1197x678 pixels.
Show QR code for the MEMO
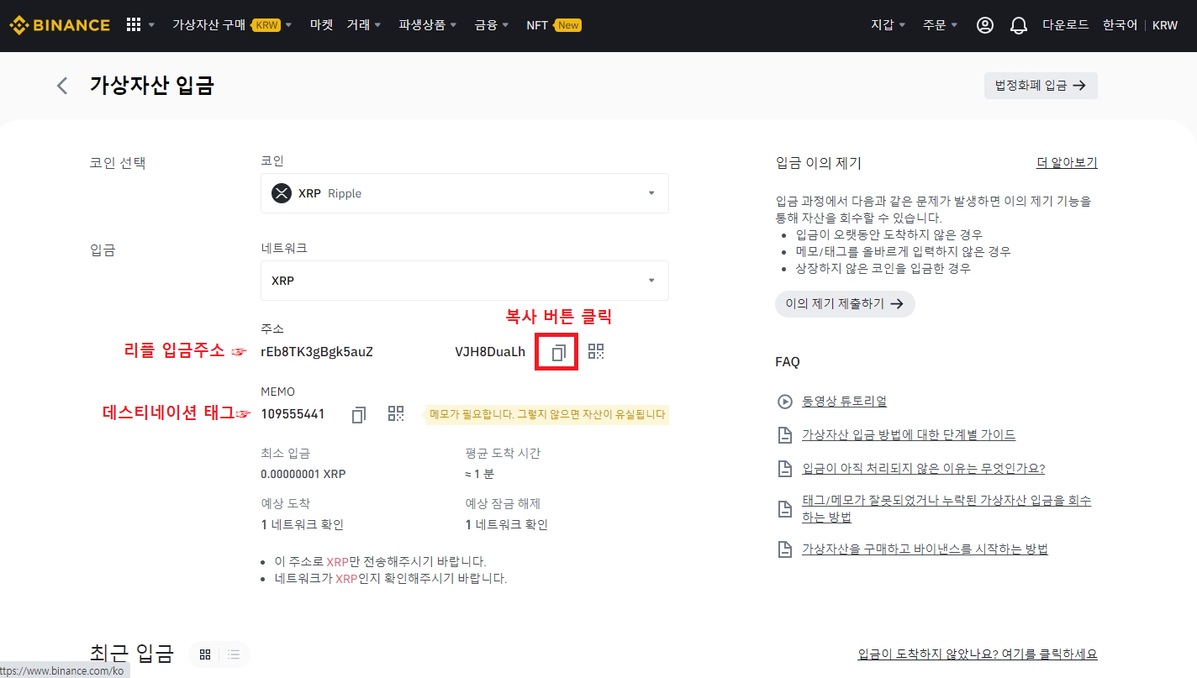coord(396,413)
